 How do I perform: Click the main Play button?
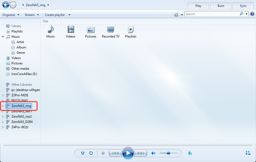[x=128, y=153]
